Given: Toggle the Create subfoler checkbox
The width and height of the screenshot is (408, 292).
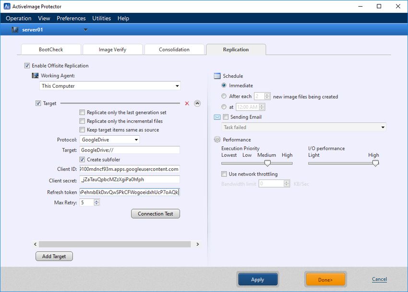Looking at the screenshot, I should pos(82,159).
